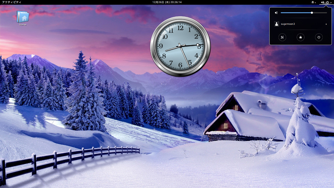The height and width of the screenshot is (188, 334).
Task: Mute using speaker icon in system menu
Action: pos(276,13)
